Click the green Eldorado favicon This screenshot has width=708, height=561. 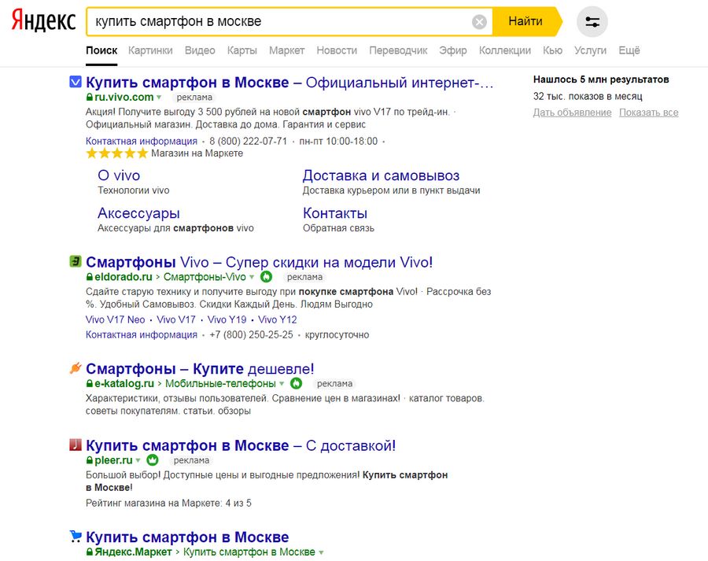[76, 262]
